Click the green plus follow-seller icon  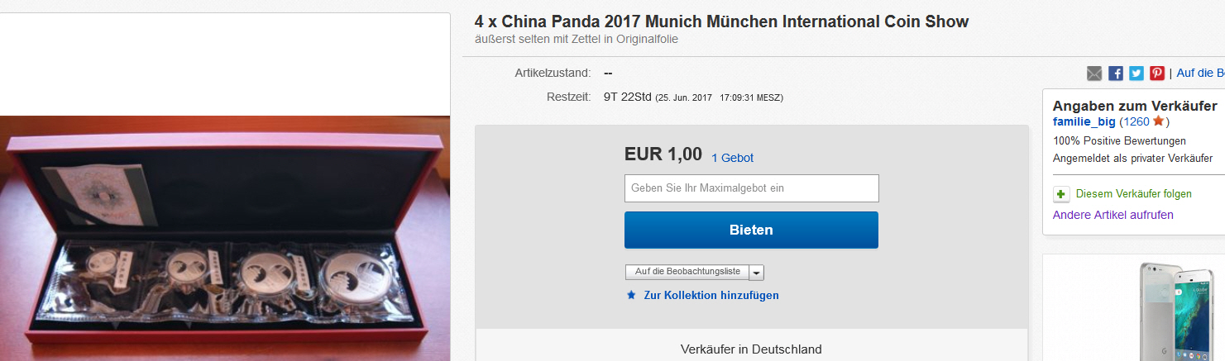(x=1061, y=194)
